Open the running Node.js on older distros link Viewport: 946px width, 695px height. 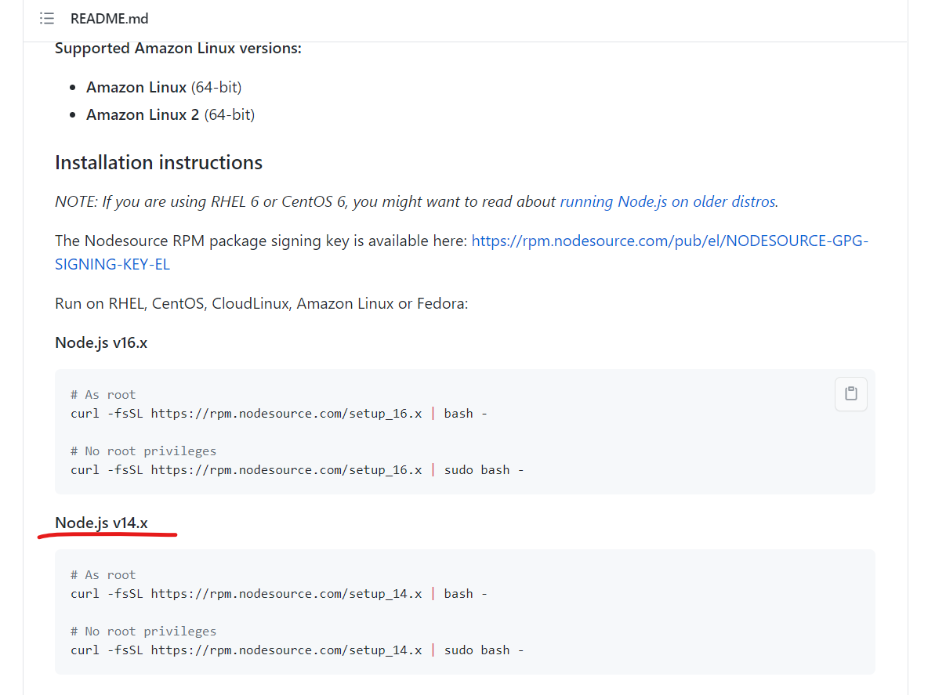(x=668, y=201)
